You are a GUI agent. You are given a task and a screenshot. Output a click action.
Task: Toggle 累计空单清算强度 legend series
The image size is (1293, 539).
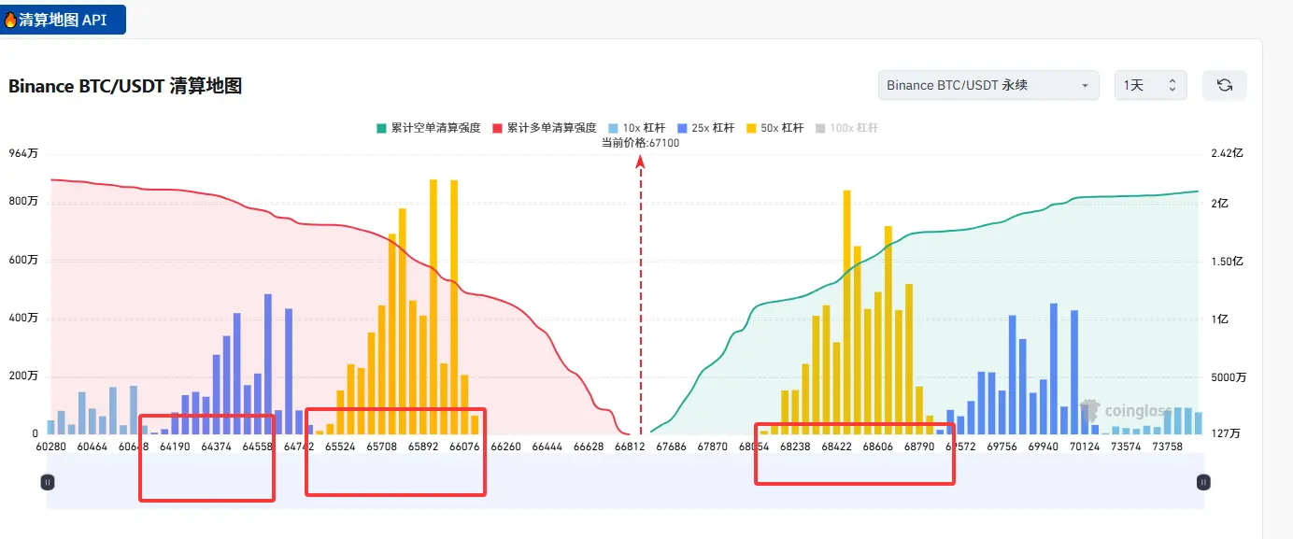(x=428, y=128)
